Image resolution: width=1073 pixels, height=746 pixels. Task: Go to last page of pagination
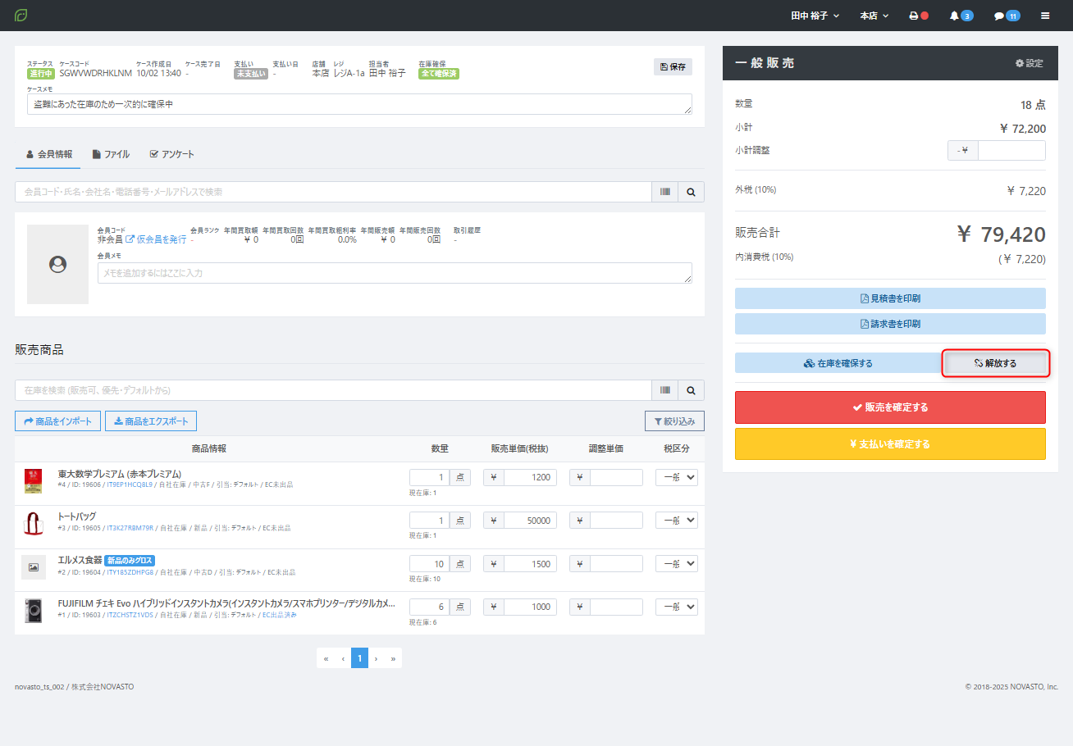point(394,658)
